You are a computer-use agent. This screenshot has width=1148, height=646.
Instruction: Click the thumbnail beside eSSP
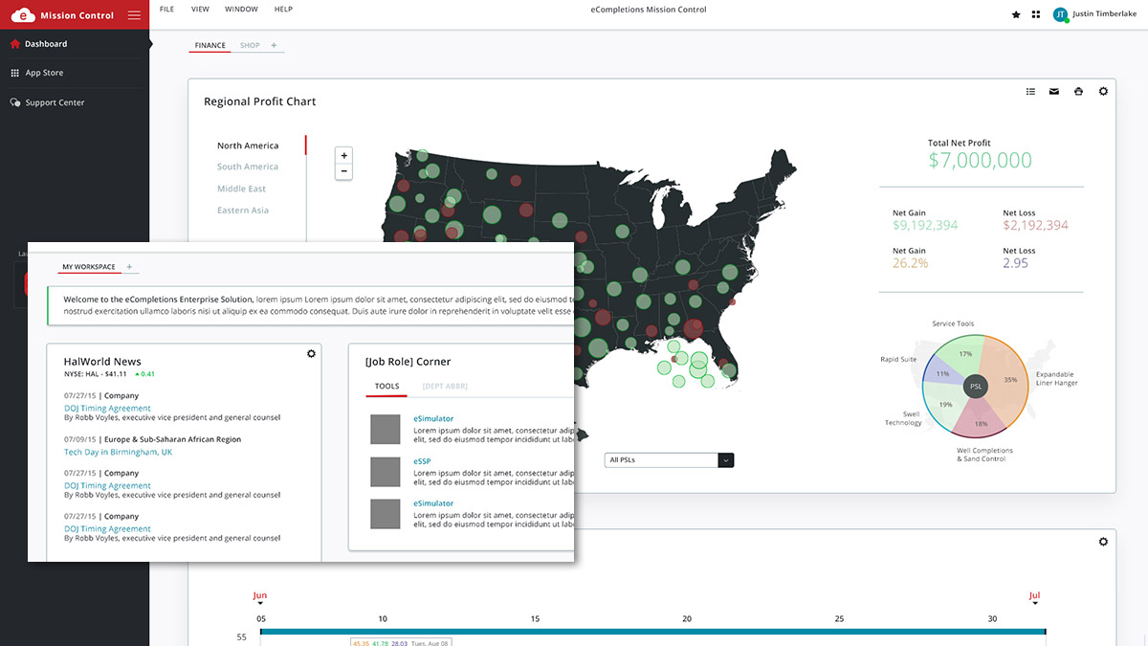click(x=386, y=472)
